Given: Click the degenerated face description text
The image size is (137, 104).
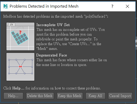Looking at the screenshot, I should [72, 62].
